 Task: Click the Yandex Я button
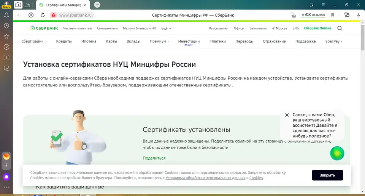(x=31, y=15)
